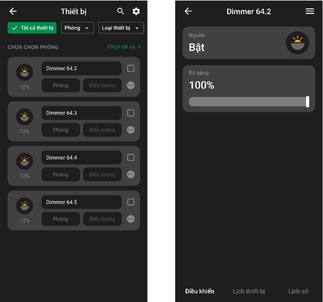Click the Dimmer 64.2 detail screen title
This screenshot has height=302, width=323.
(x=249, y=12)
